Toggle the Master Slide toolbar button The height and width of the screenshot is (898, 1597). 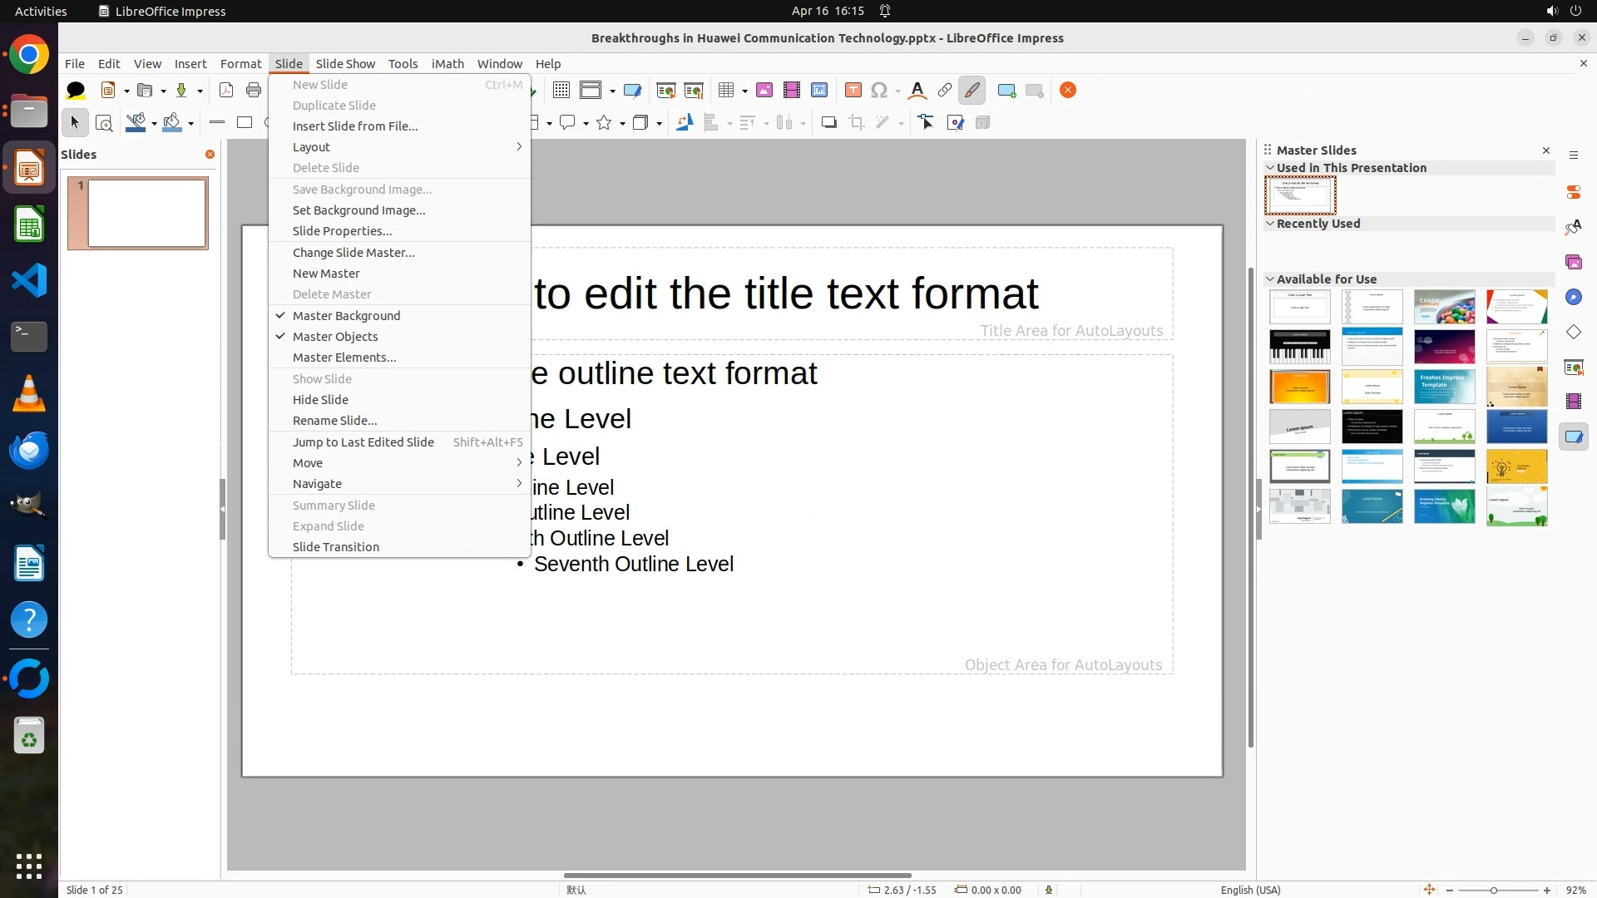point(632,91)
